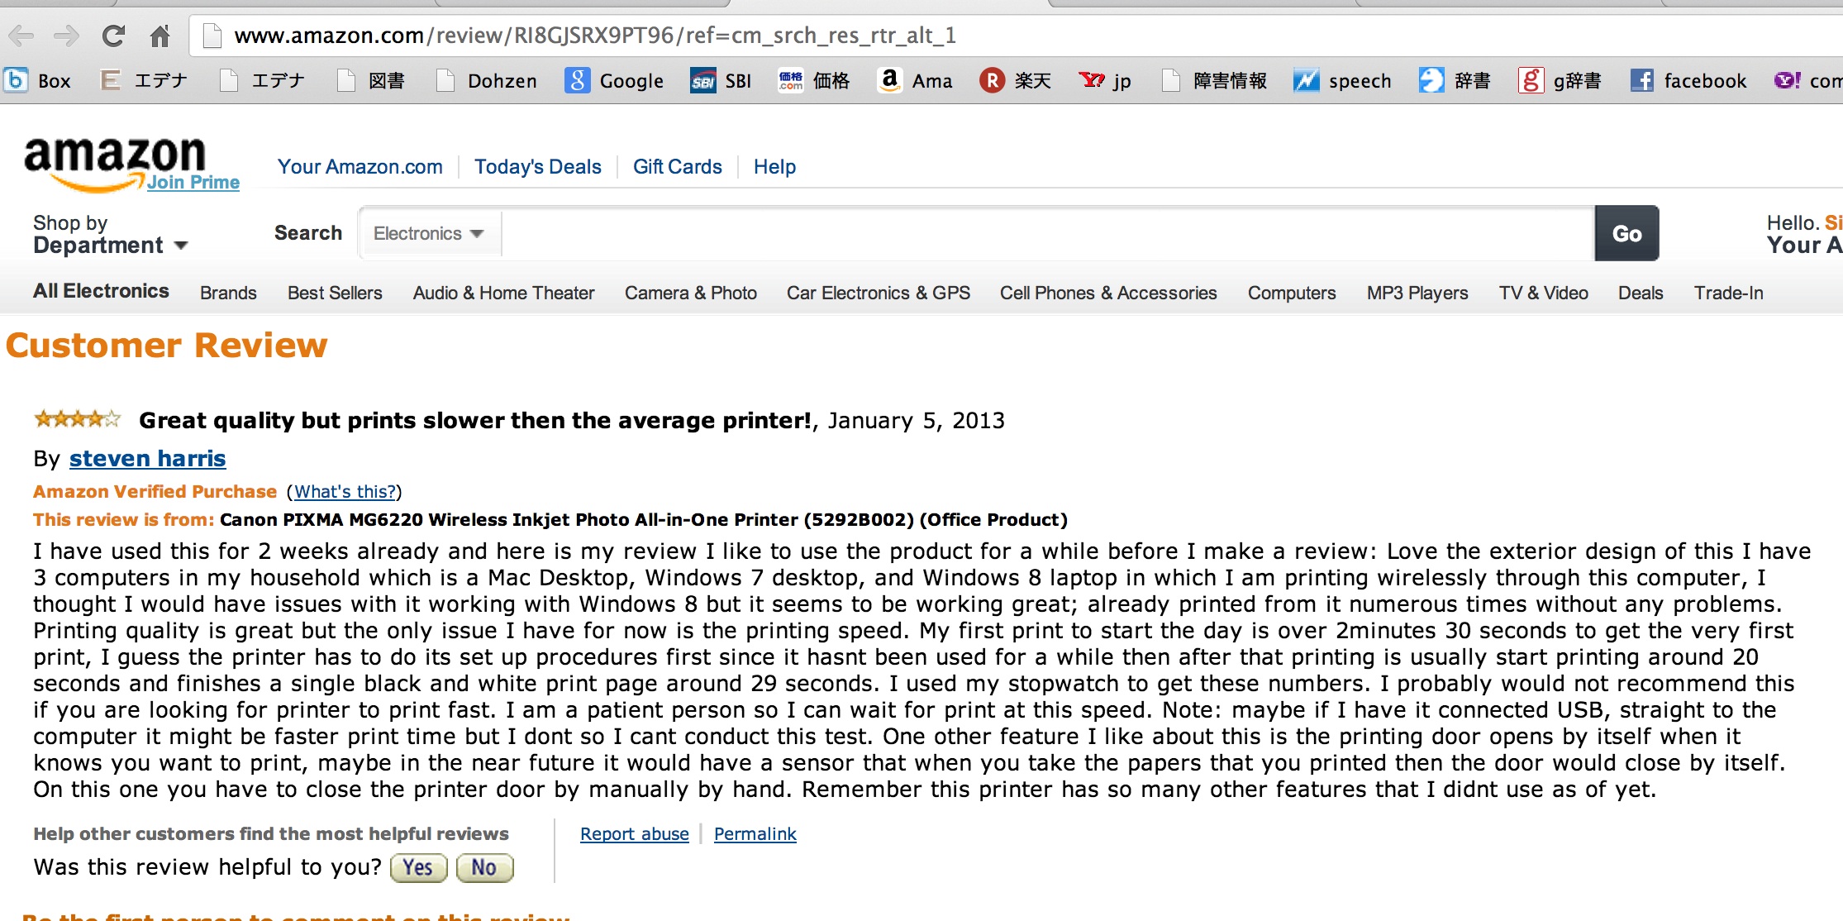This screenshot has height=921, width=1843.
Task: Go to browser home page icon
Action: [x=160, y=36]
